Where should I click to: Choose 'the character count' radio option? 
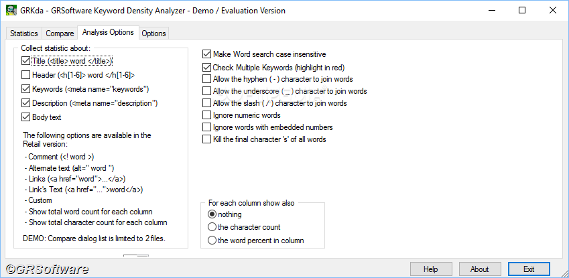212,227
